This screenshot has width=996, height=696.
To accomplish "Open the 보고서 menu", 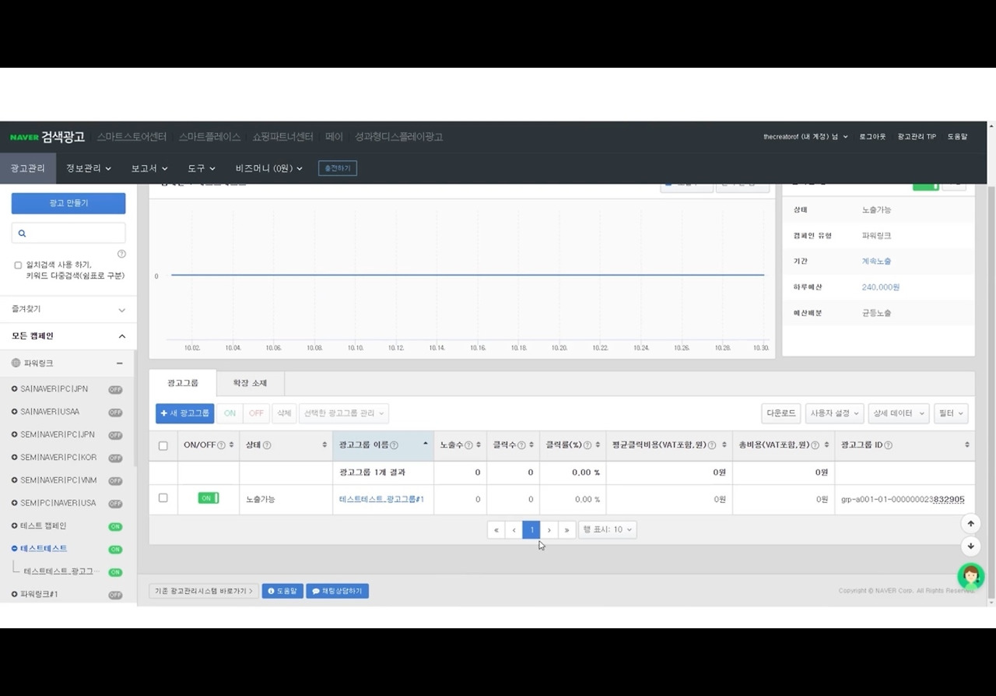I will [148, 168].
